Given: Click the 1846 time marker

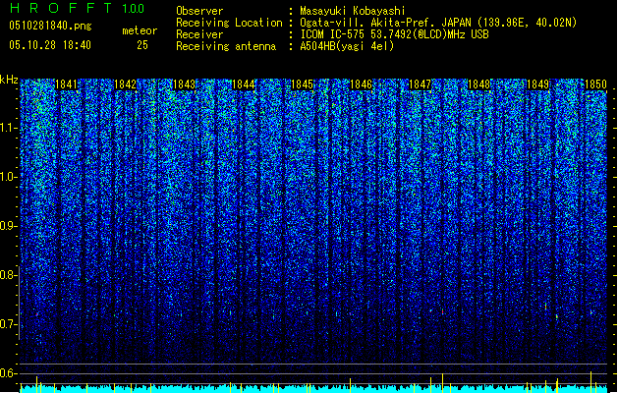Looking at the screenshot, I should tap(361, 84).
